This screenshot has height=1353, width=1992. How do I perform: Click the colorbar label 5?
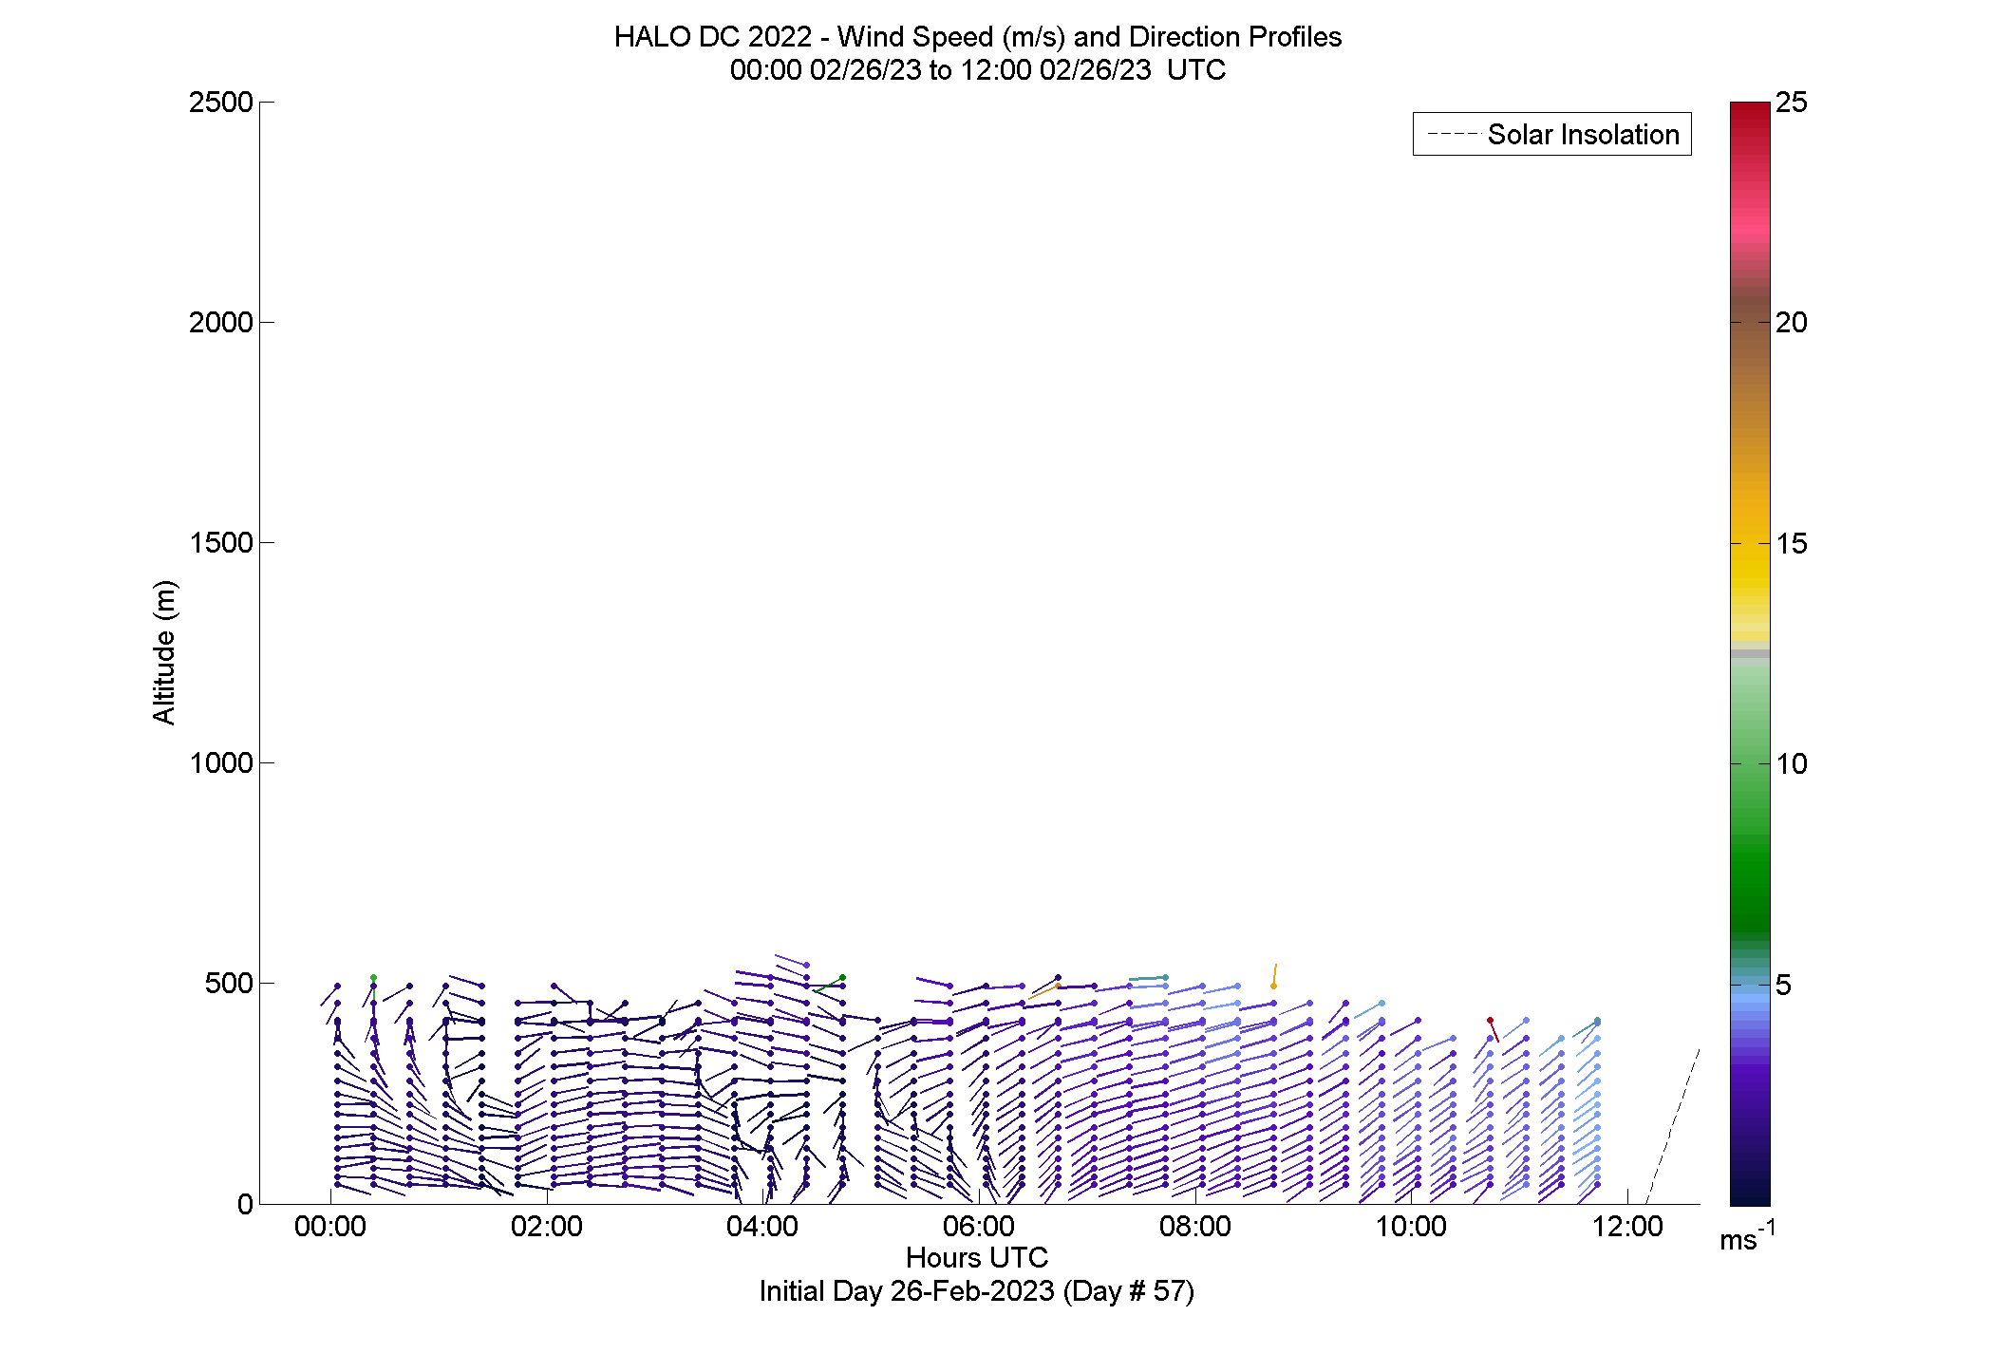coord(1784,985)
